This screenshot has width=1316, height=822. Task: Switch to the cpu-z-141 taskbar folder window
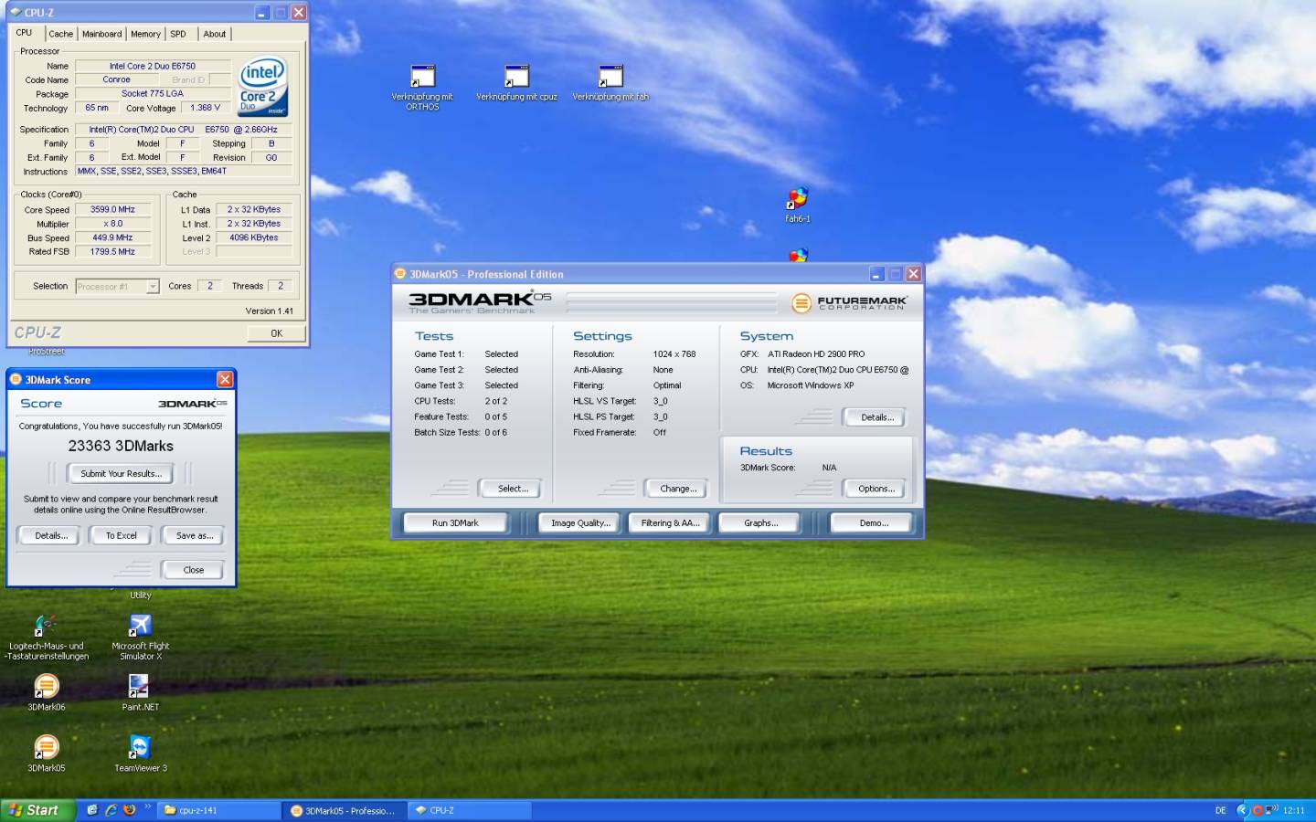(x=219, y=810)
